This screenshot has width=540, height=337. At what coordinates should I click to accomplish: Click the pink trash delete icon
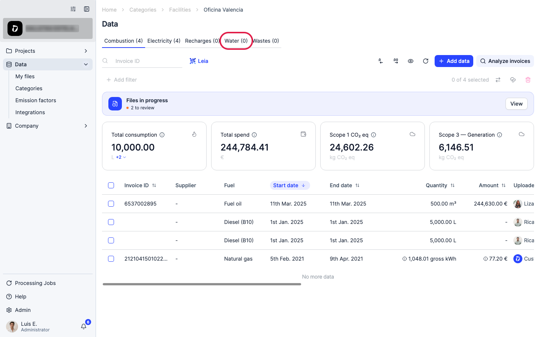pyautogui.click(x=528, y=80)
